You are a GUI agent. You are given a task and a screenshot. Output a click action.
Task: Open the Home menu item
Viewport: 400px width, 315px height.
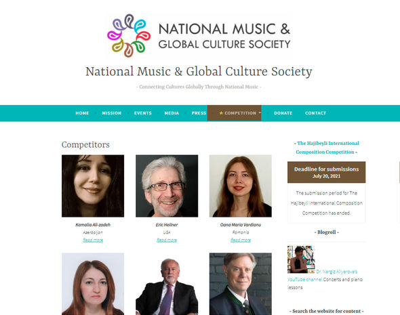82,113
